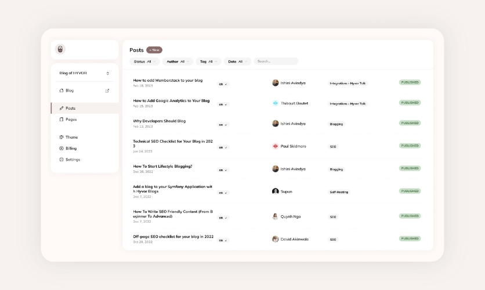
Task: Go to Blog in sidebar
Action: click(85, 90)
